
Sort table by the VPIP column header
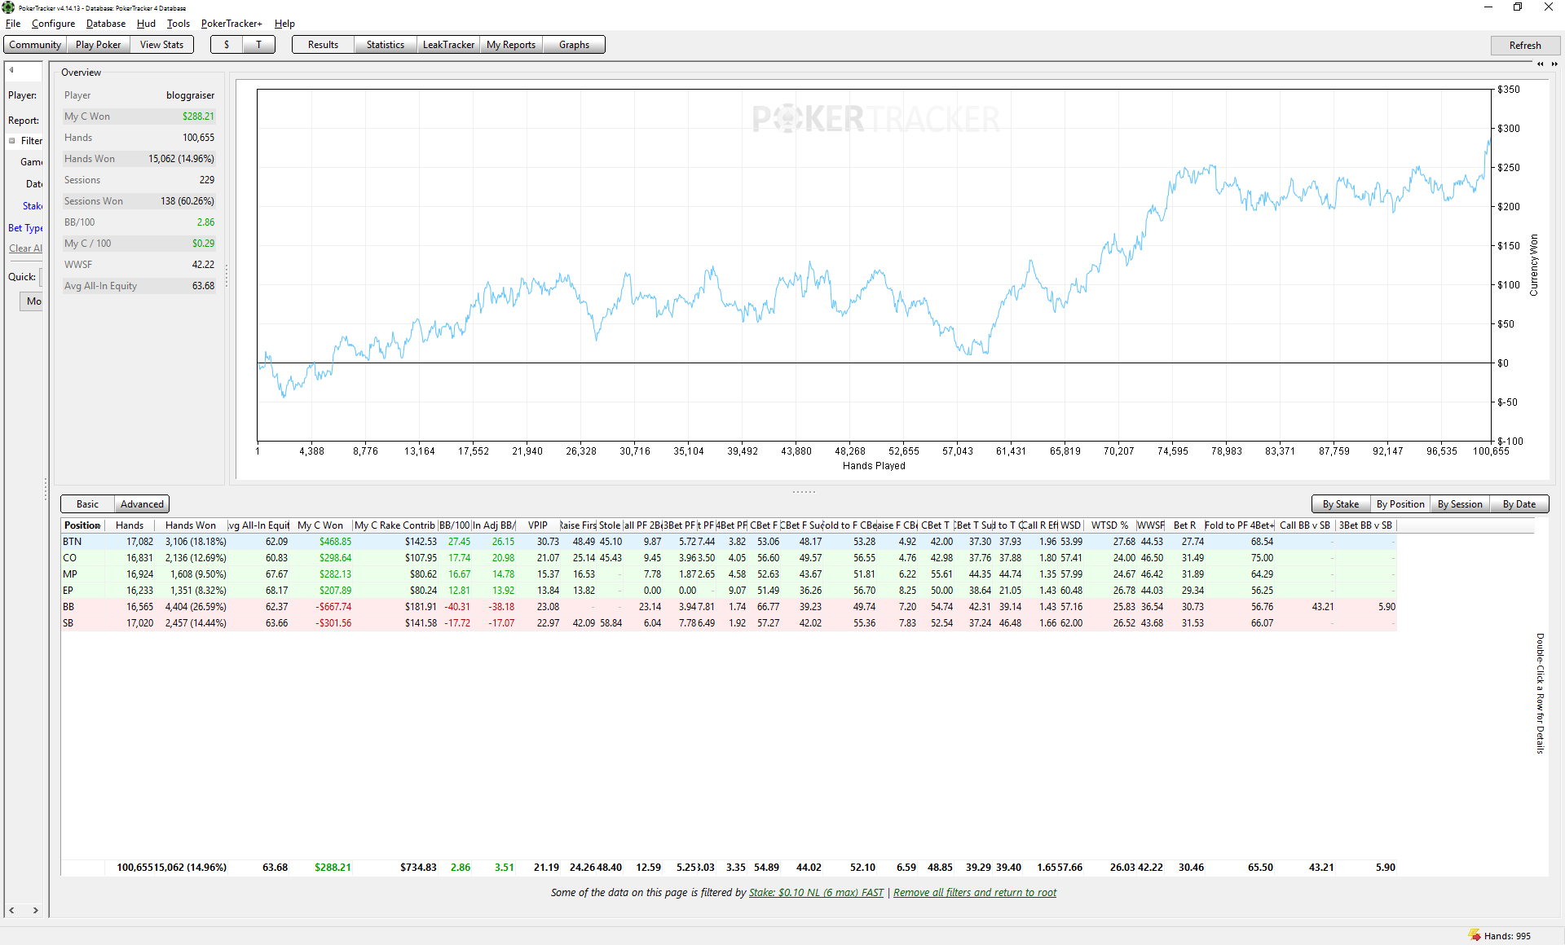538,525
